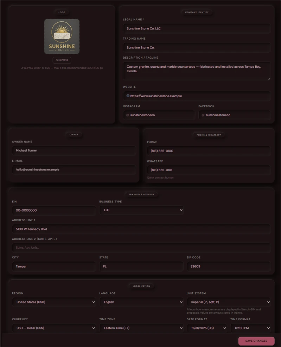Click the LOCALIZATION section badge
The image size is (281, 347).
click(141, 286)
